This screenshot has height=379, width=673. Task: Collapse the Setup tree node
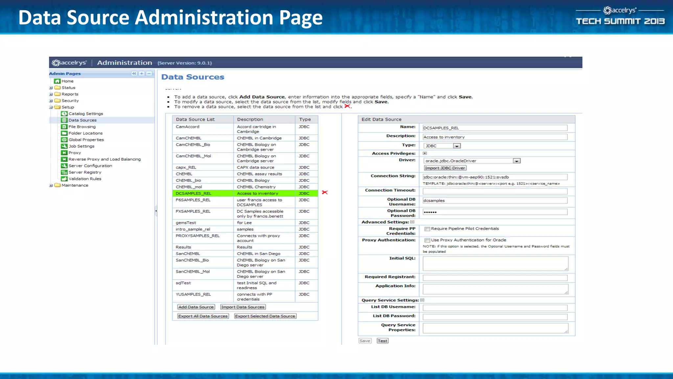tap(51, 107)
